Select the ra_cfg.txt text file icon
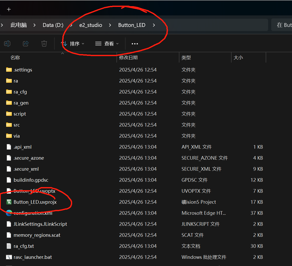 pyautogui.click(x=9, y=246)
